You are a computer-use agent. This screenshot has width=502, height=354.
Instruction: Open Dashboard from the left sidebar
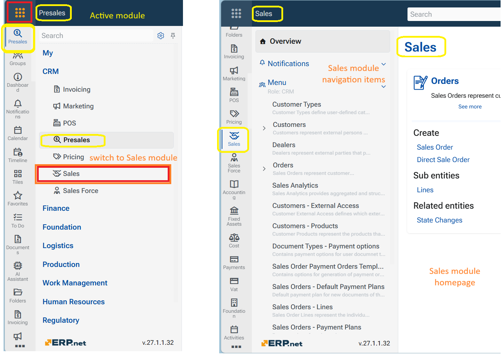(18, 82)
